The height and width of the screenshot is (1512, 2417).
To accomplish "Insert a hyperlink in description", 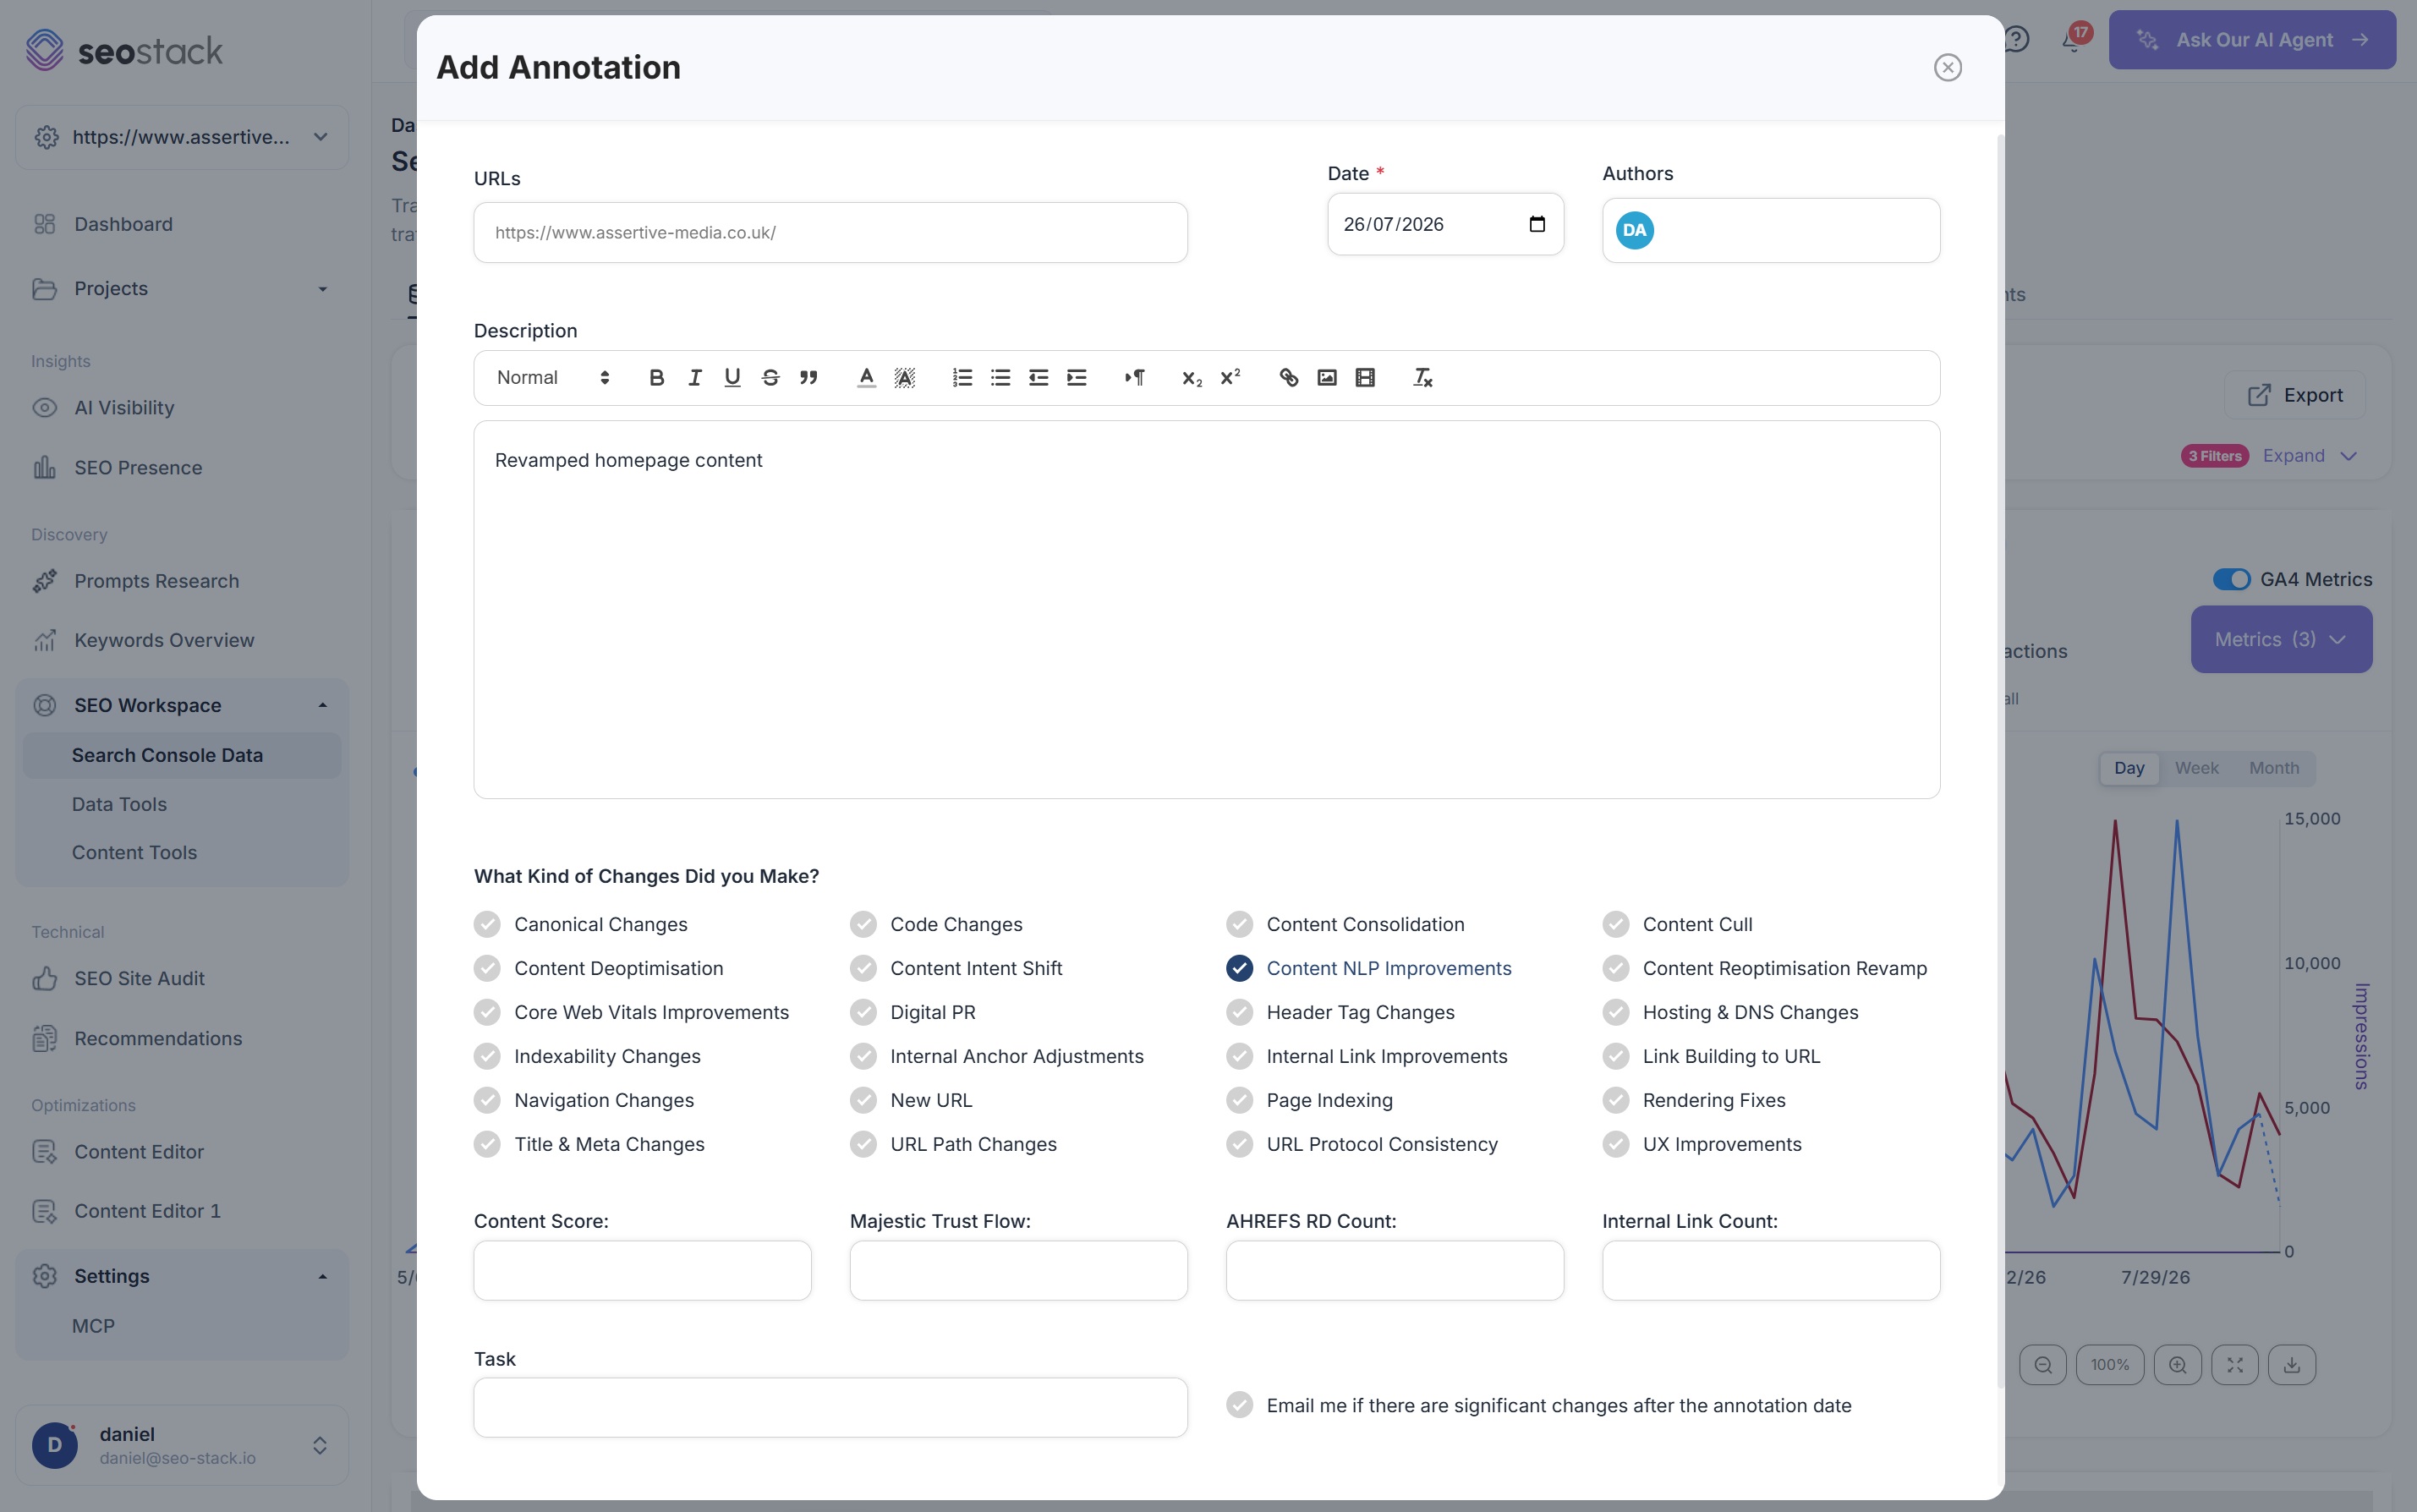I will [1288, 378].
